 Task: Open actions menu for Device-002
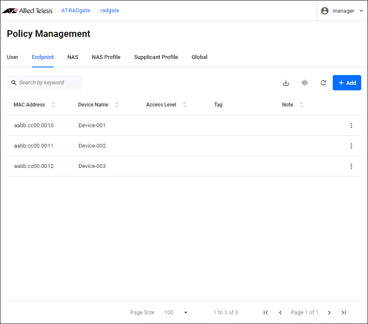point(351,146)
